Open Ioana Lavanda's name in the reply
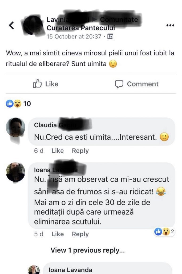 pyautogui.click(x=70, y=270)
